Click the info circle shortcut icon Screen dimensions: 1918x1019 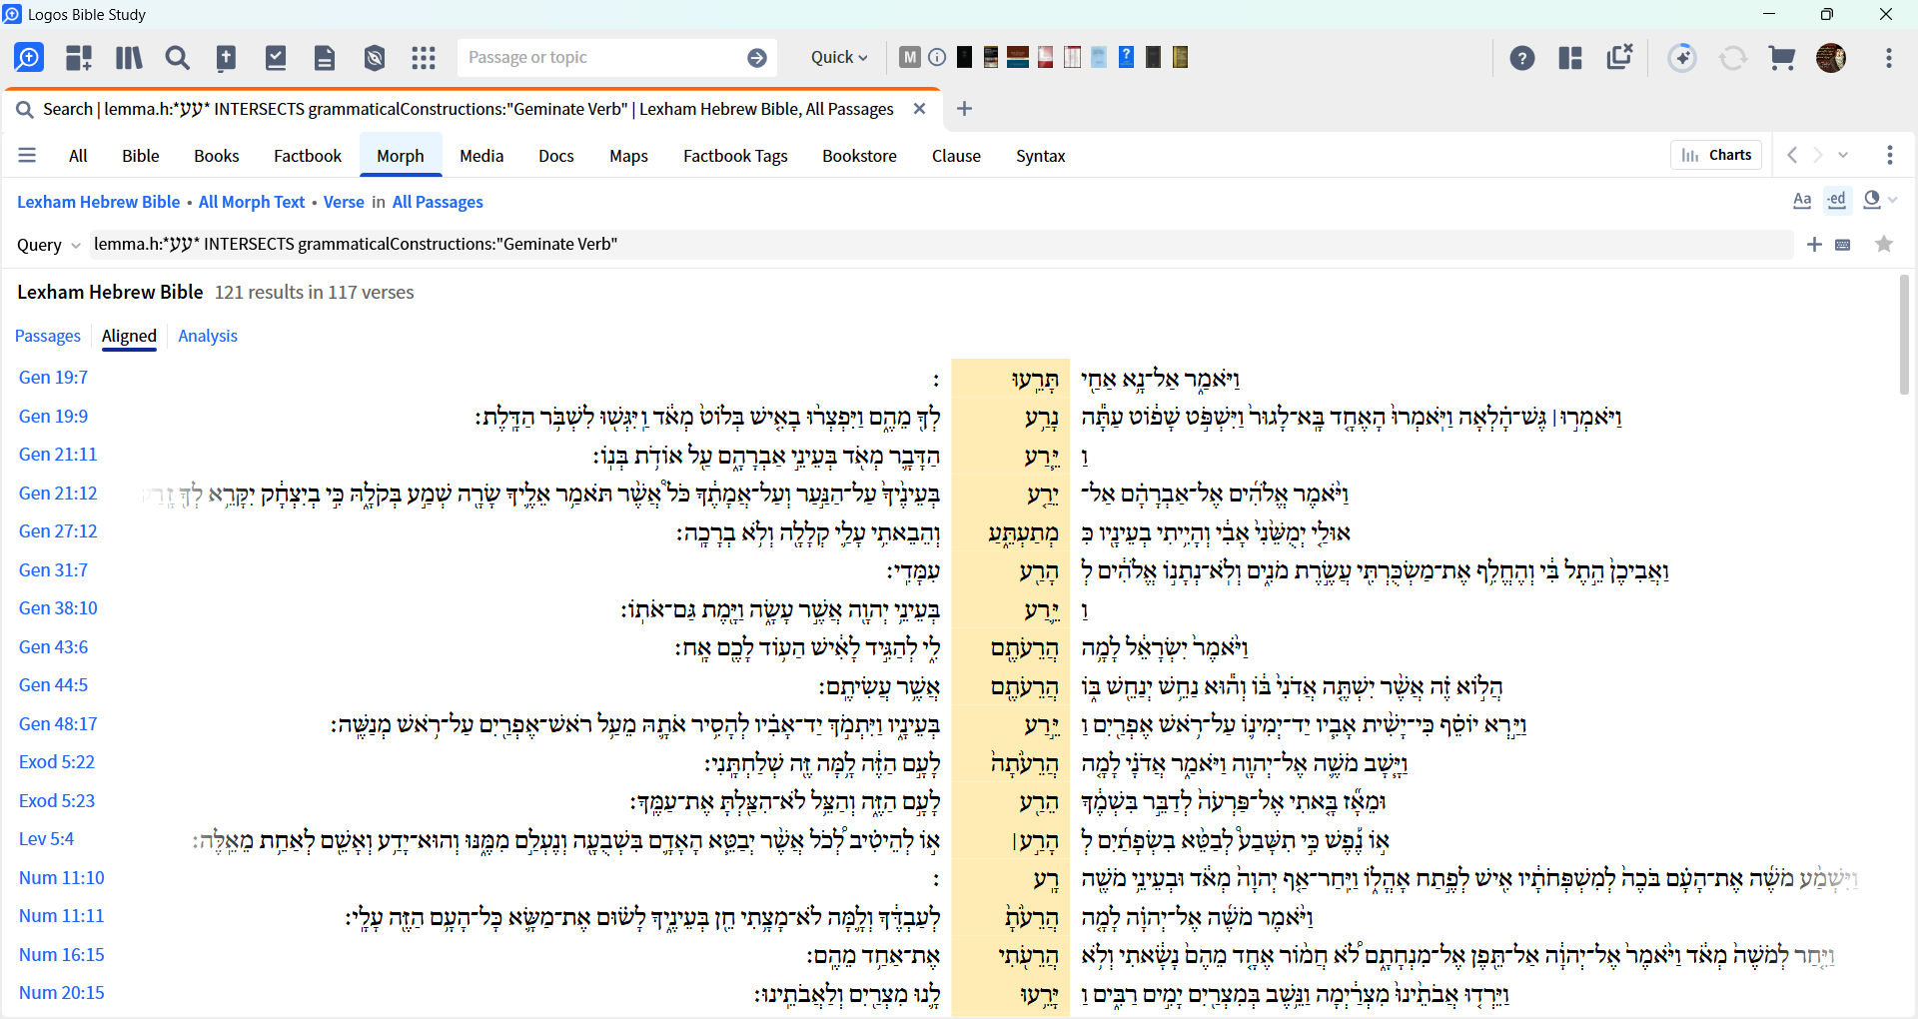point(937,57)
